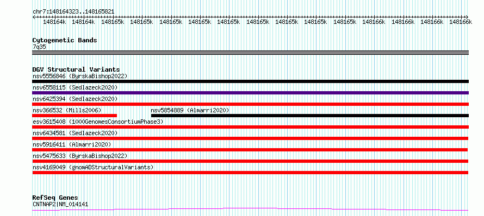
Task: Click the CNTNAP2|NM_014141 gene label
Action: tap(60, 204)
